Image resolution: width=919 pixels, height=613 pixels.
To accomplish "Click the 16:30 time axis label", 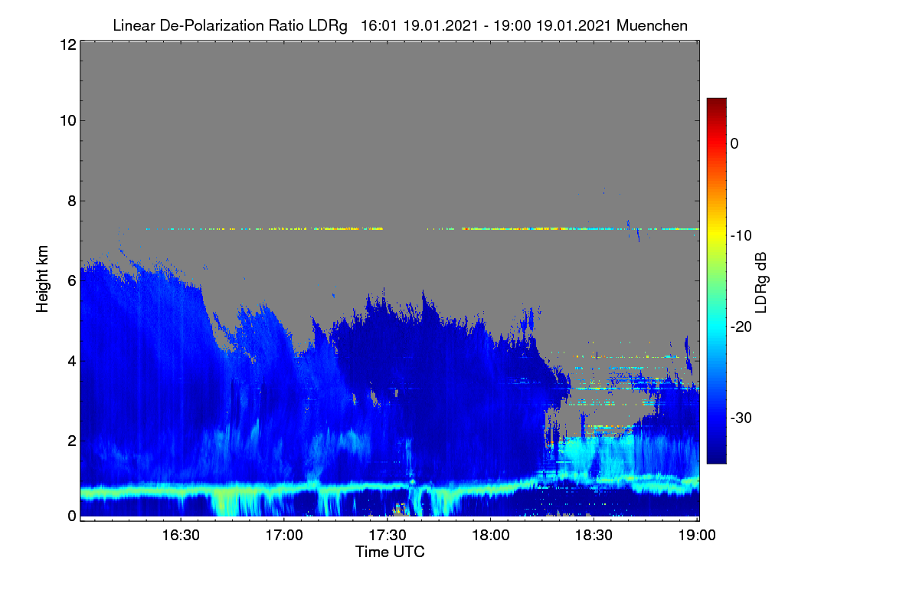I will tap(181, 535).
